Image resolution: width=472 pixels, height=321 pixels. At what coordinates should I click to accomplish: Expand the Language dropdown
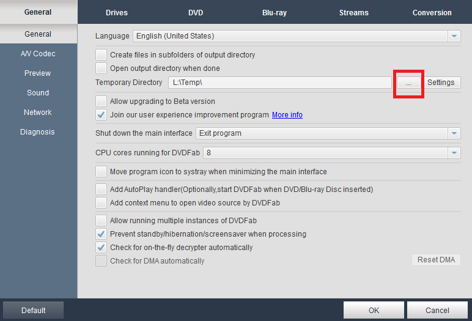click(x=454, y=36)
